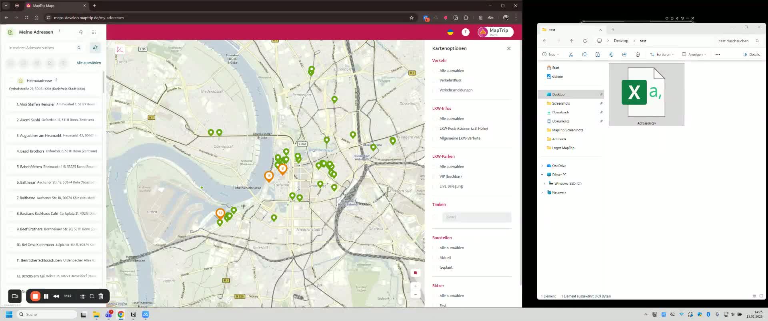This screenshot has width=768, height=321.
Task: Open the MapTrip Screenshots sidebar folder
Action: pos(567,130)
